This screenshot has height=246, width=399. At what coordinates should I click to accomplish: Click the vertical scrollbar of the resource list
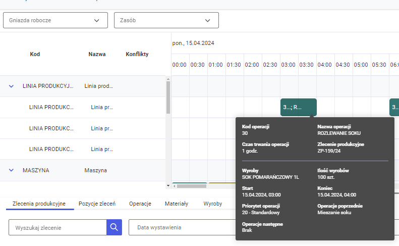tap(168, 97)
